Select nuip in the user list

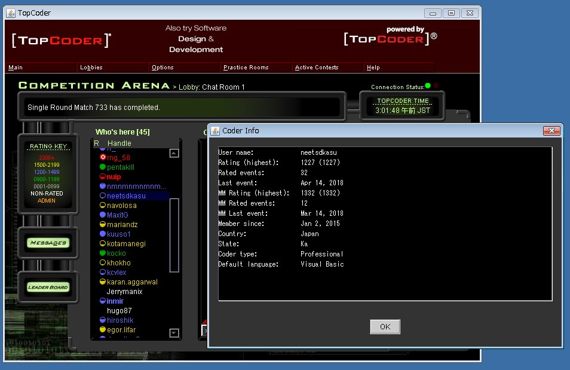[x=114, y=177]
